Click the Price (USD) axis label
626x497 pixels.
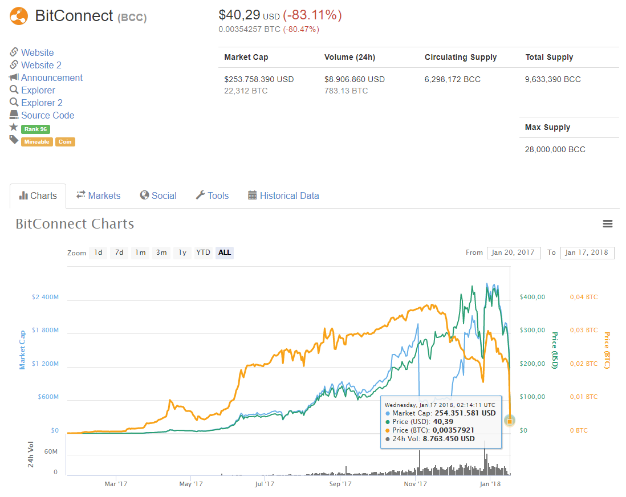[555, 350]
